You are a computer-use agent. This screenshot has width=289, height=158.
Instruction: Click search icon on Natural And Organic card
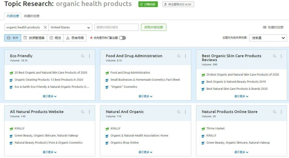(x=179, y=112)
